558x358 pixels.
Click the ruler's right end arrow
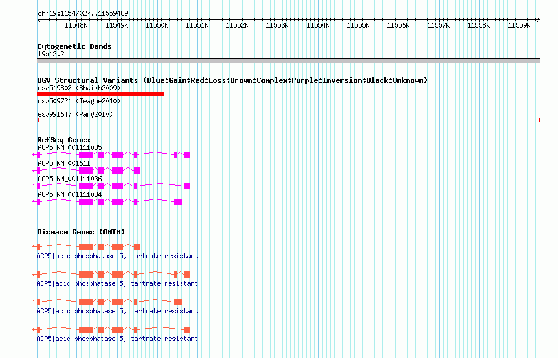tap(539, 19)
